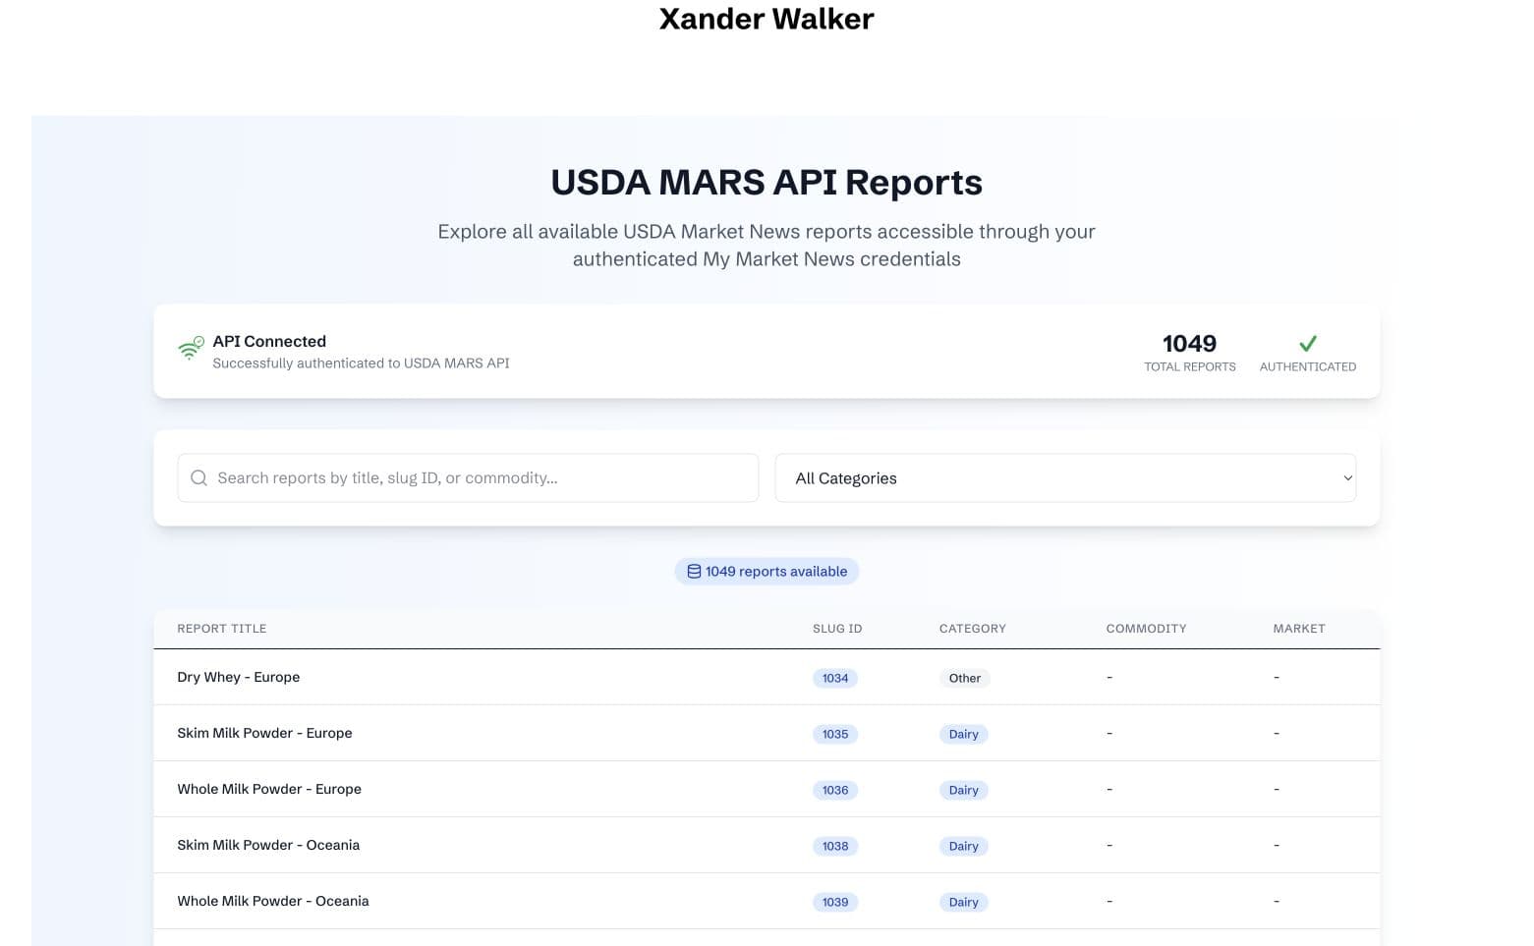Image resolution: width=1534 pixels, height=946 pixels.
Task: Click the Xander Walker heading
Action: [767, 19]
